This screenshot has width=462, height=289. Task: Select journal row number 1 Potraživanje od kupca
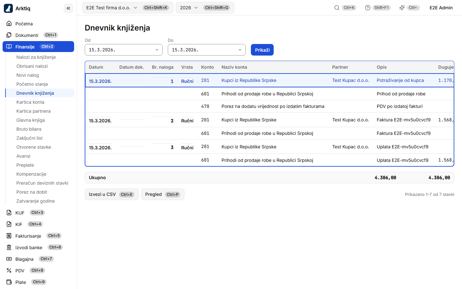(x=269, y=81)
